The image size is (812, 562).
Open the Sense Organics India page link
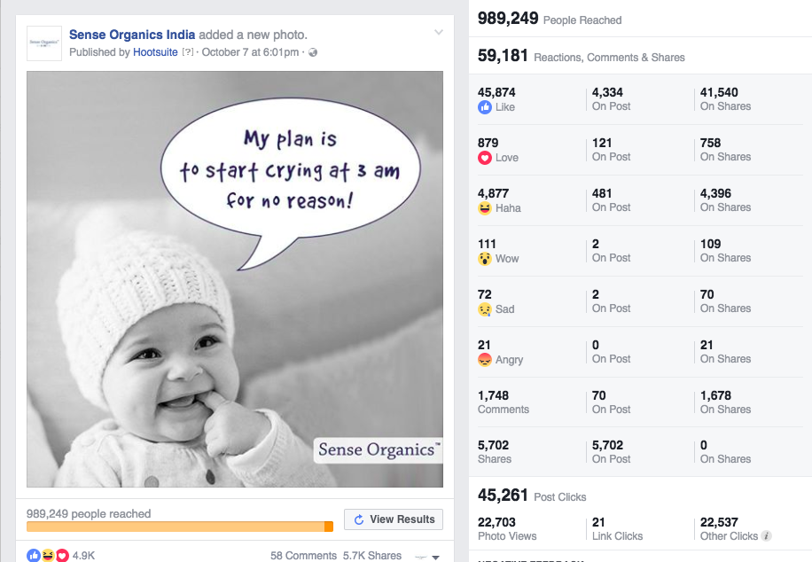click(x=132, y=35)
